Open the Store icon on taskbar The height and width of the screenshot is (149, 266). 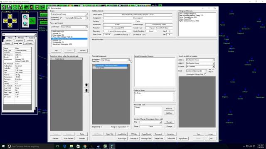(x=78, y=146)
